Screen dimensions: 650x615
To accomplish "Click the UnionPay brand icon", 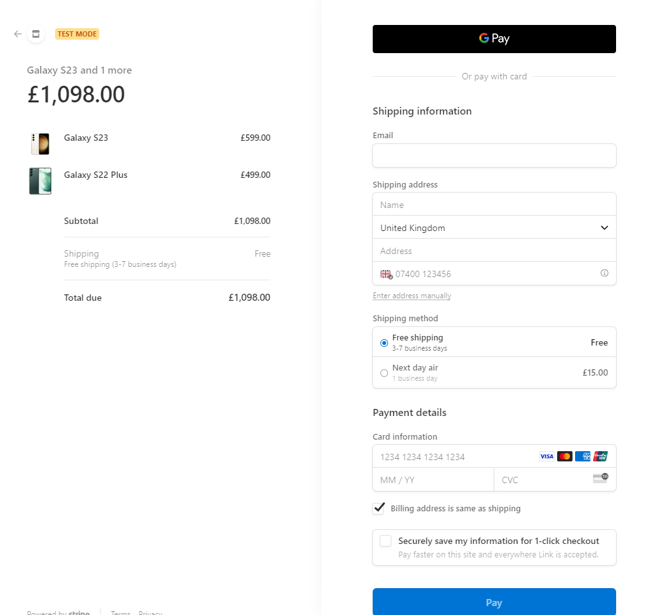I will tap(600, 456).
